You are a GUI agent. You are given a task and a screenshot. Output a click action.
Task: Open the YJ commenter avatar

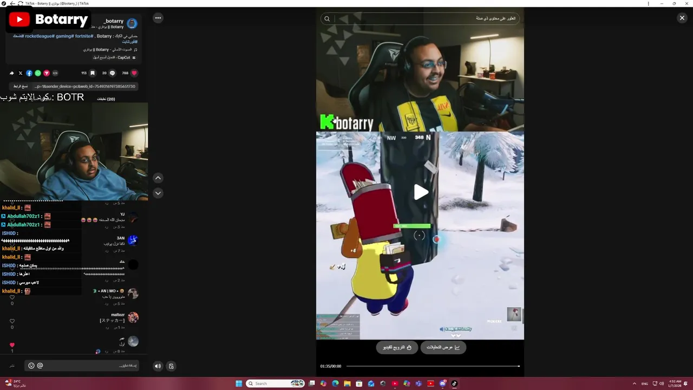point(133,217)
